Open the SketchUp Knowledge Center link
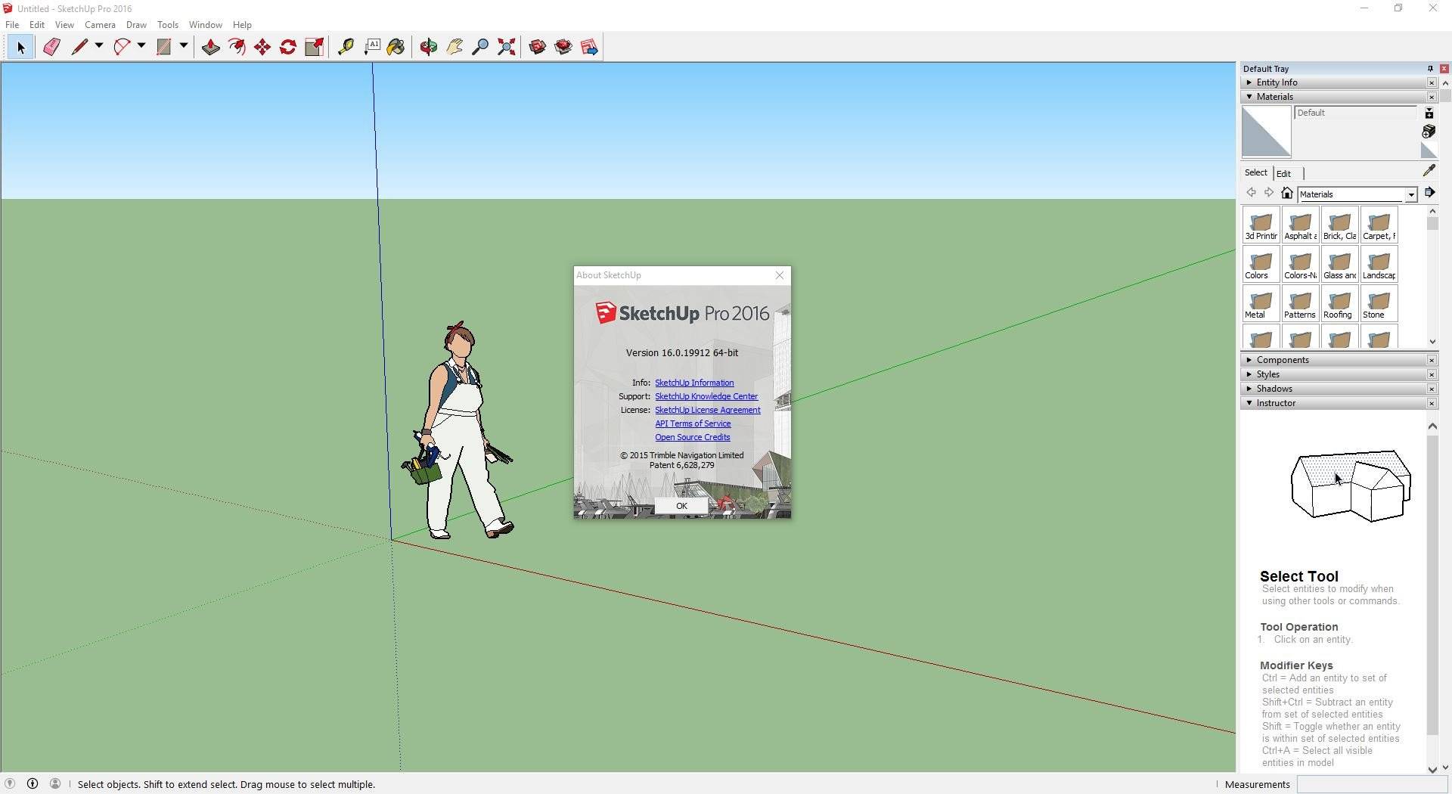Viewport: 1452px width, 794px height. [706, 396]
